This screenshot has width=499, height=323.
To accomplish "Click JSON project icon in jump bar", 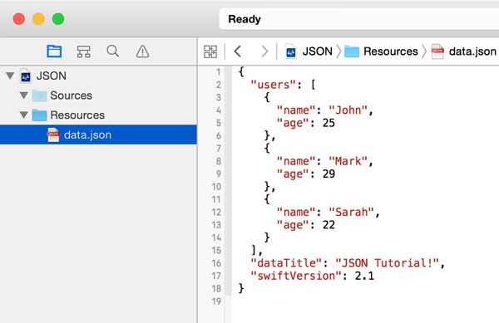I will pyautogui.click(x=290, y=51).
